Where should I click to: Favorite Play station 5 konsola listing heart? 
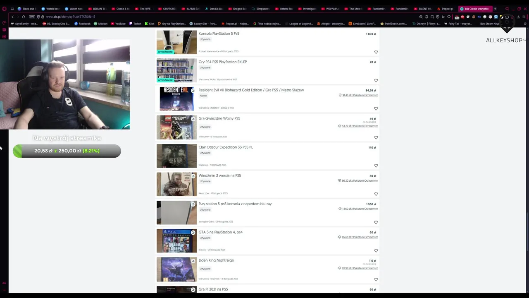point(376,222)
